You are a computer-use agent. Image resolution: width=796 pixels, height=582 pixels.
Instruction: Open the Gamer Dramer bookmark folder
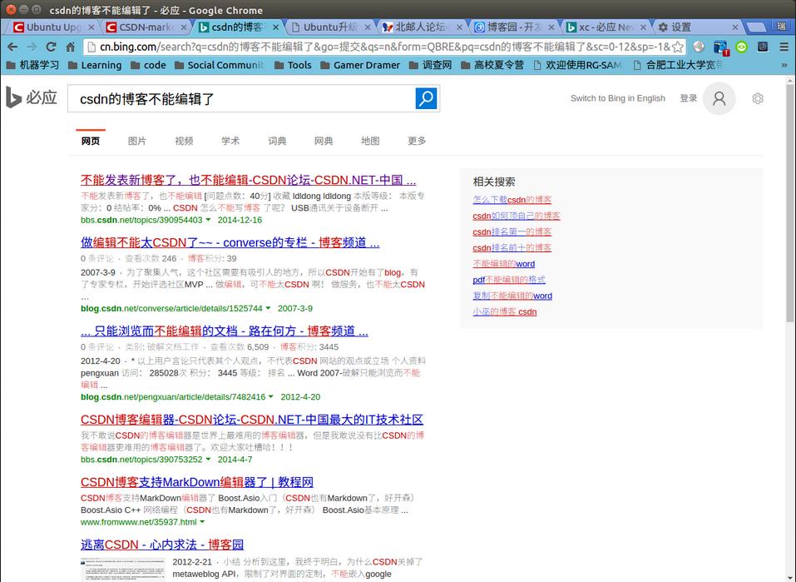(360, 65)
